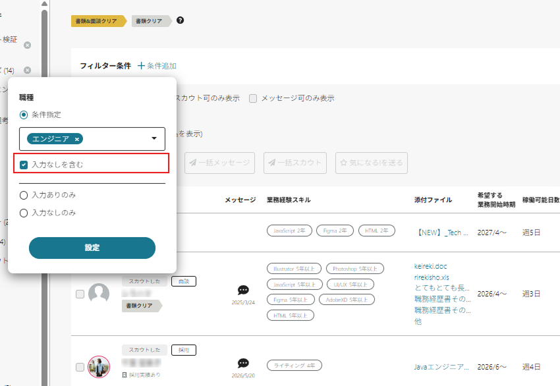Click the 採用実績あり label

(141, 375)
